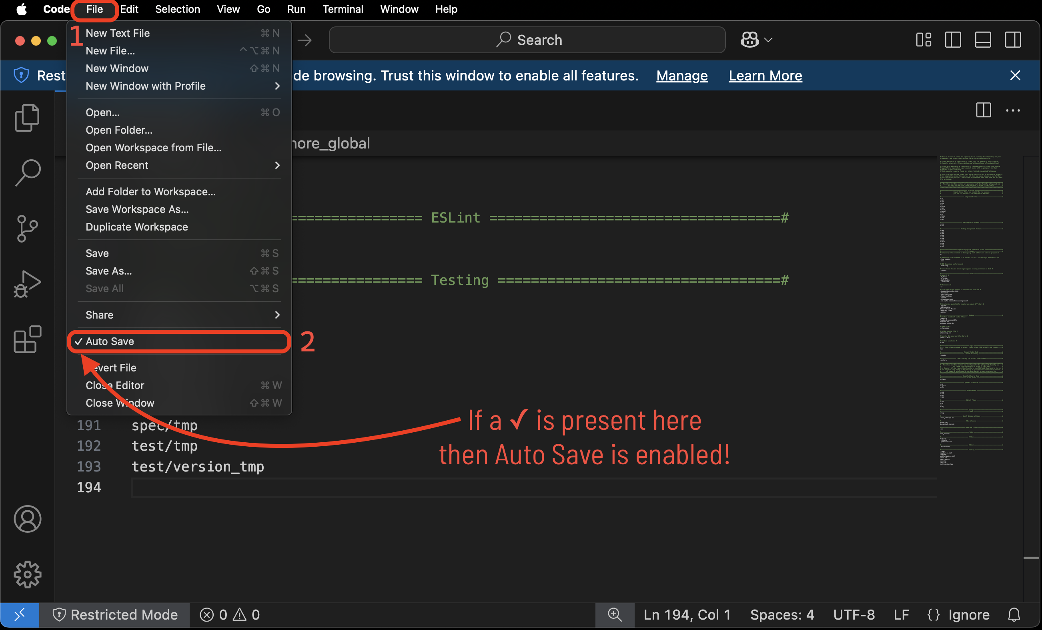Open Copilot from the title bar
Viewport: 1042px width, 630px height.
click(749, 39)
